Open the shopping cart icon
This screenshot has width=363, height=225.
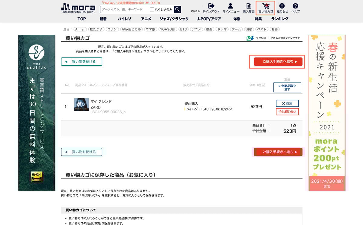click(x=266, y=6)
